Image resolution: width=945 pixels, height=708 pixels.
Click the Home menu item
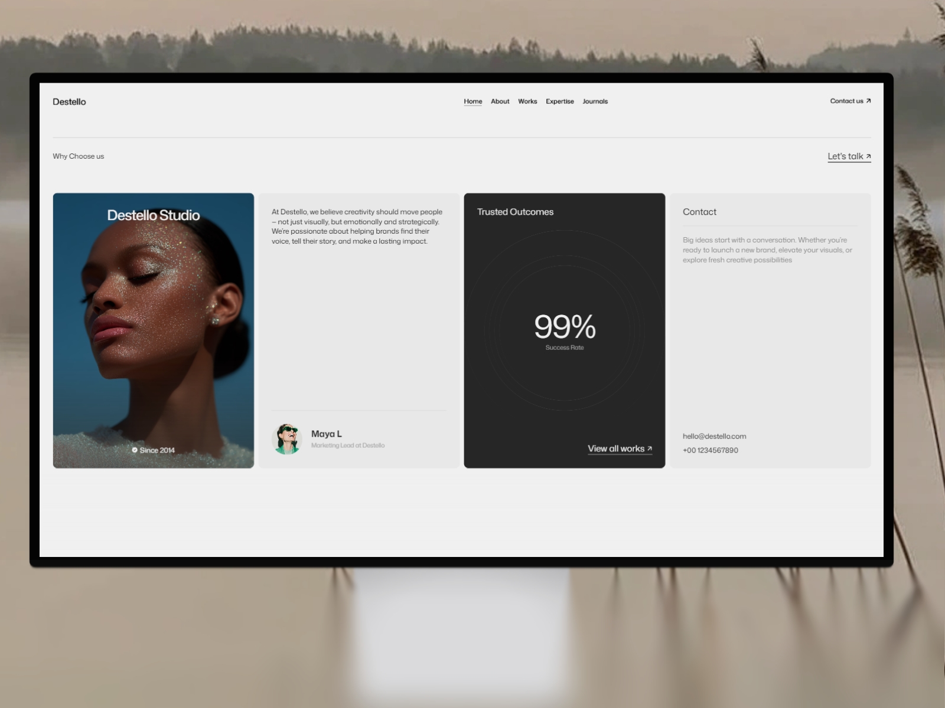(x=472, y=101)
